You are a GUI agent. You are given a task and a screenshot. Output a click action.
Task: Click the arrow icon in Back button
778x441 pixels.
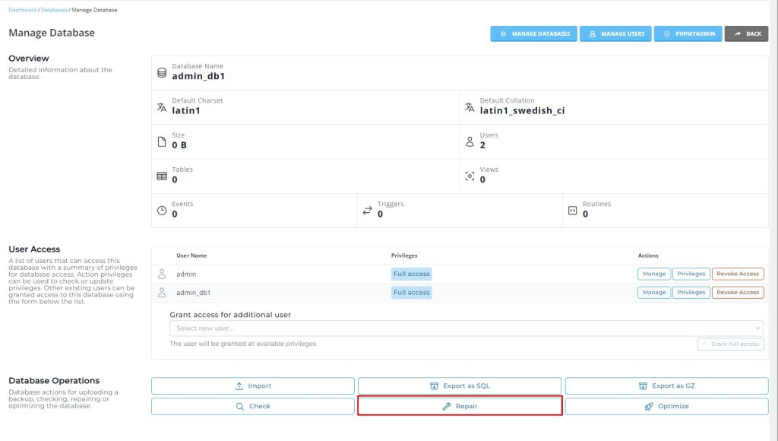(x=738, y=33)
